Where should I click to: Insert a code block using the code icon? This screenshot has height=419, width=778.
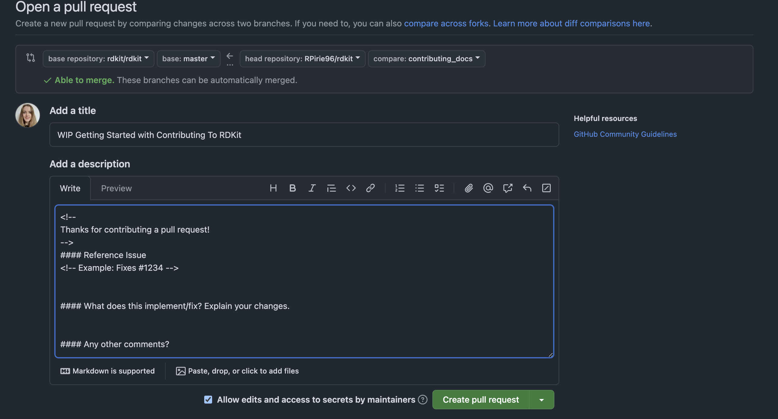pyautogui.click(x=351, y=188)
